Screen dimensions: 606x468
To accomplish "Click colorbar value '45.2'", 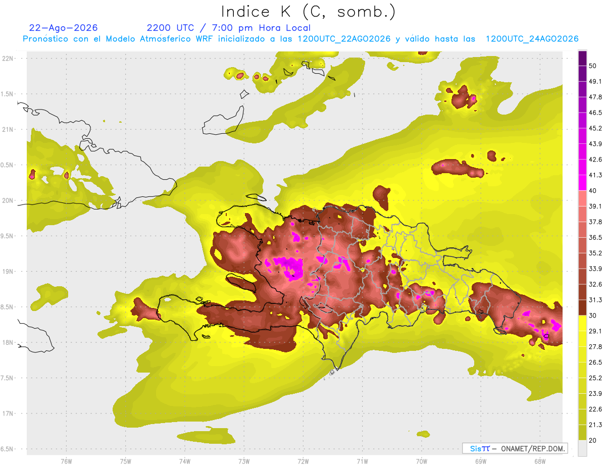I will coord(595,128).
